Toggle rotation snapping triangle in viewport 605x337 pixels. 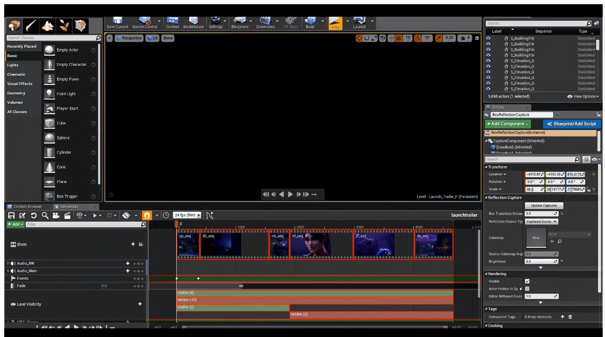pos(418,38)
